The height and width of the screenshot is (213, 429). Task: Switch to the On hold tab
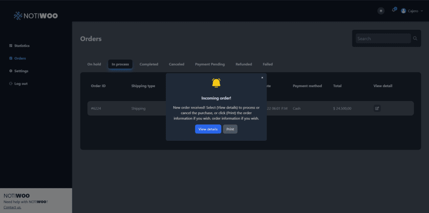click(94, 64)
